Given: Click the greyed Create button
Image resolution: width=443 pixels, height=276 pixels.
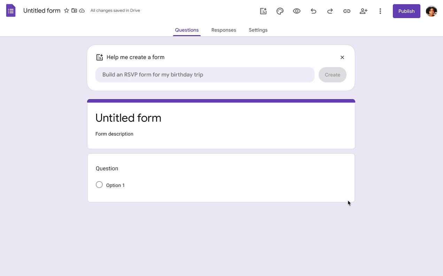Looking at the screenshot, I should 333,75.
